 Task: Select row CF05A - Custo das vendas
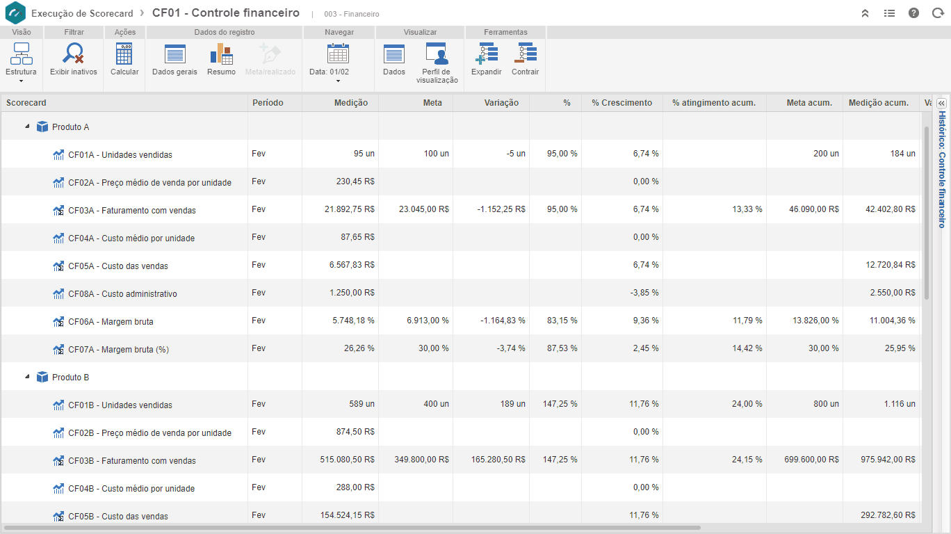pyautogui.click(x=460, y=265)
